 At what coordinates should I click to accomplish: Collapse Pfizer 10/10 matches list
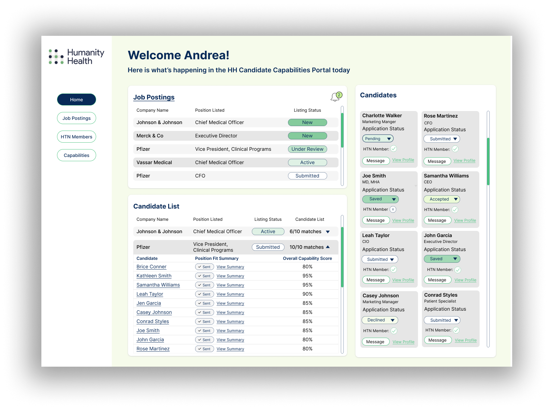click(328, 247)
